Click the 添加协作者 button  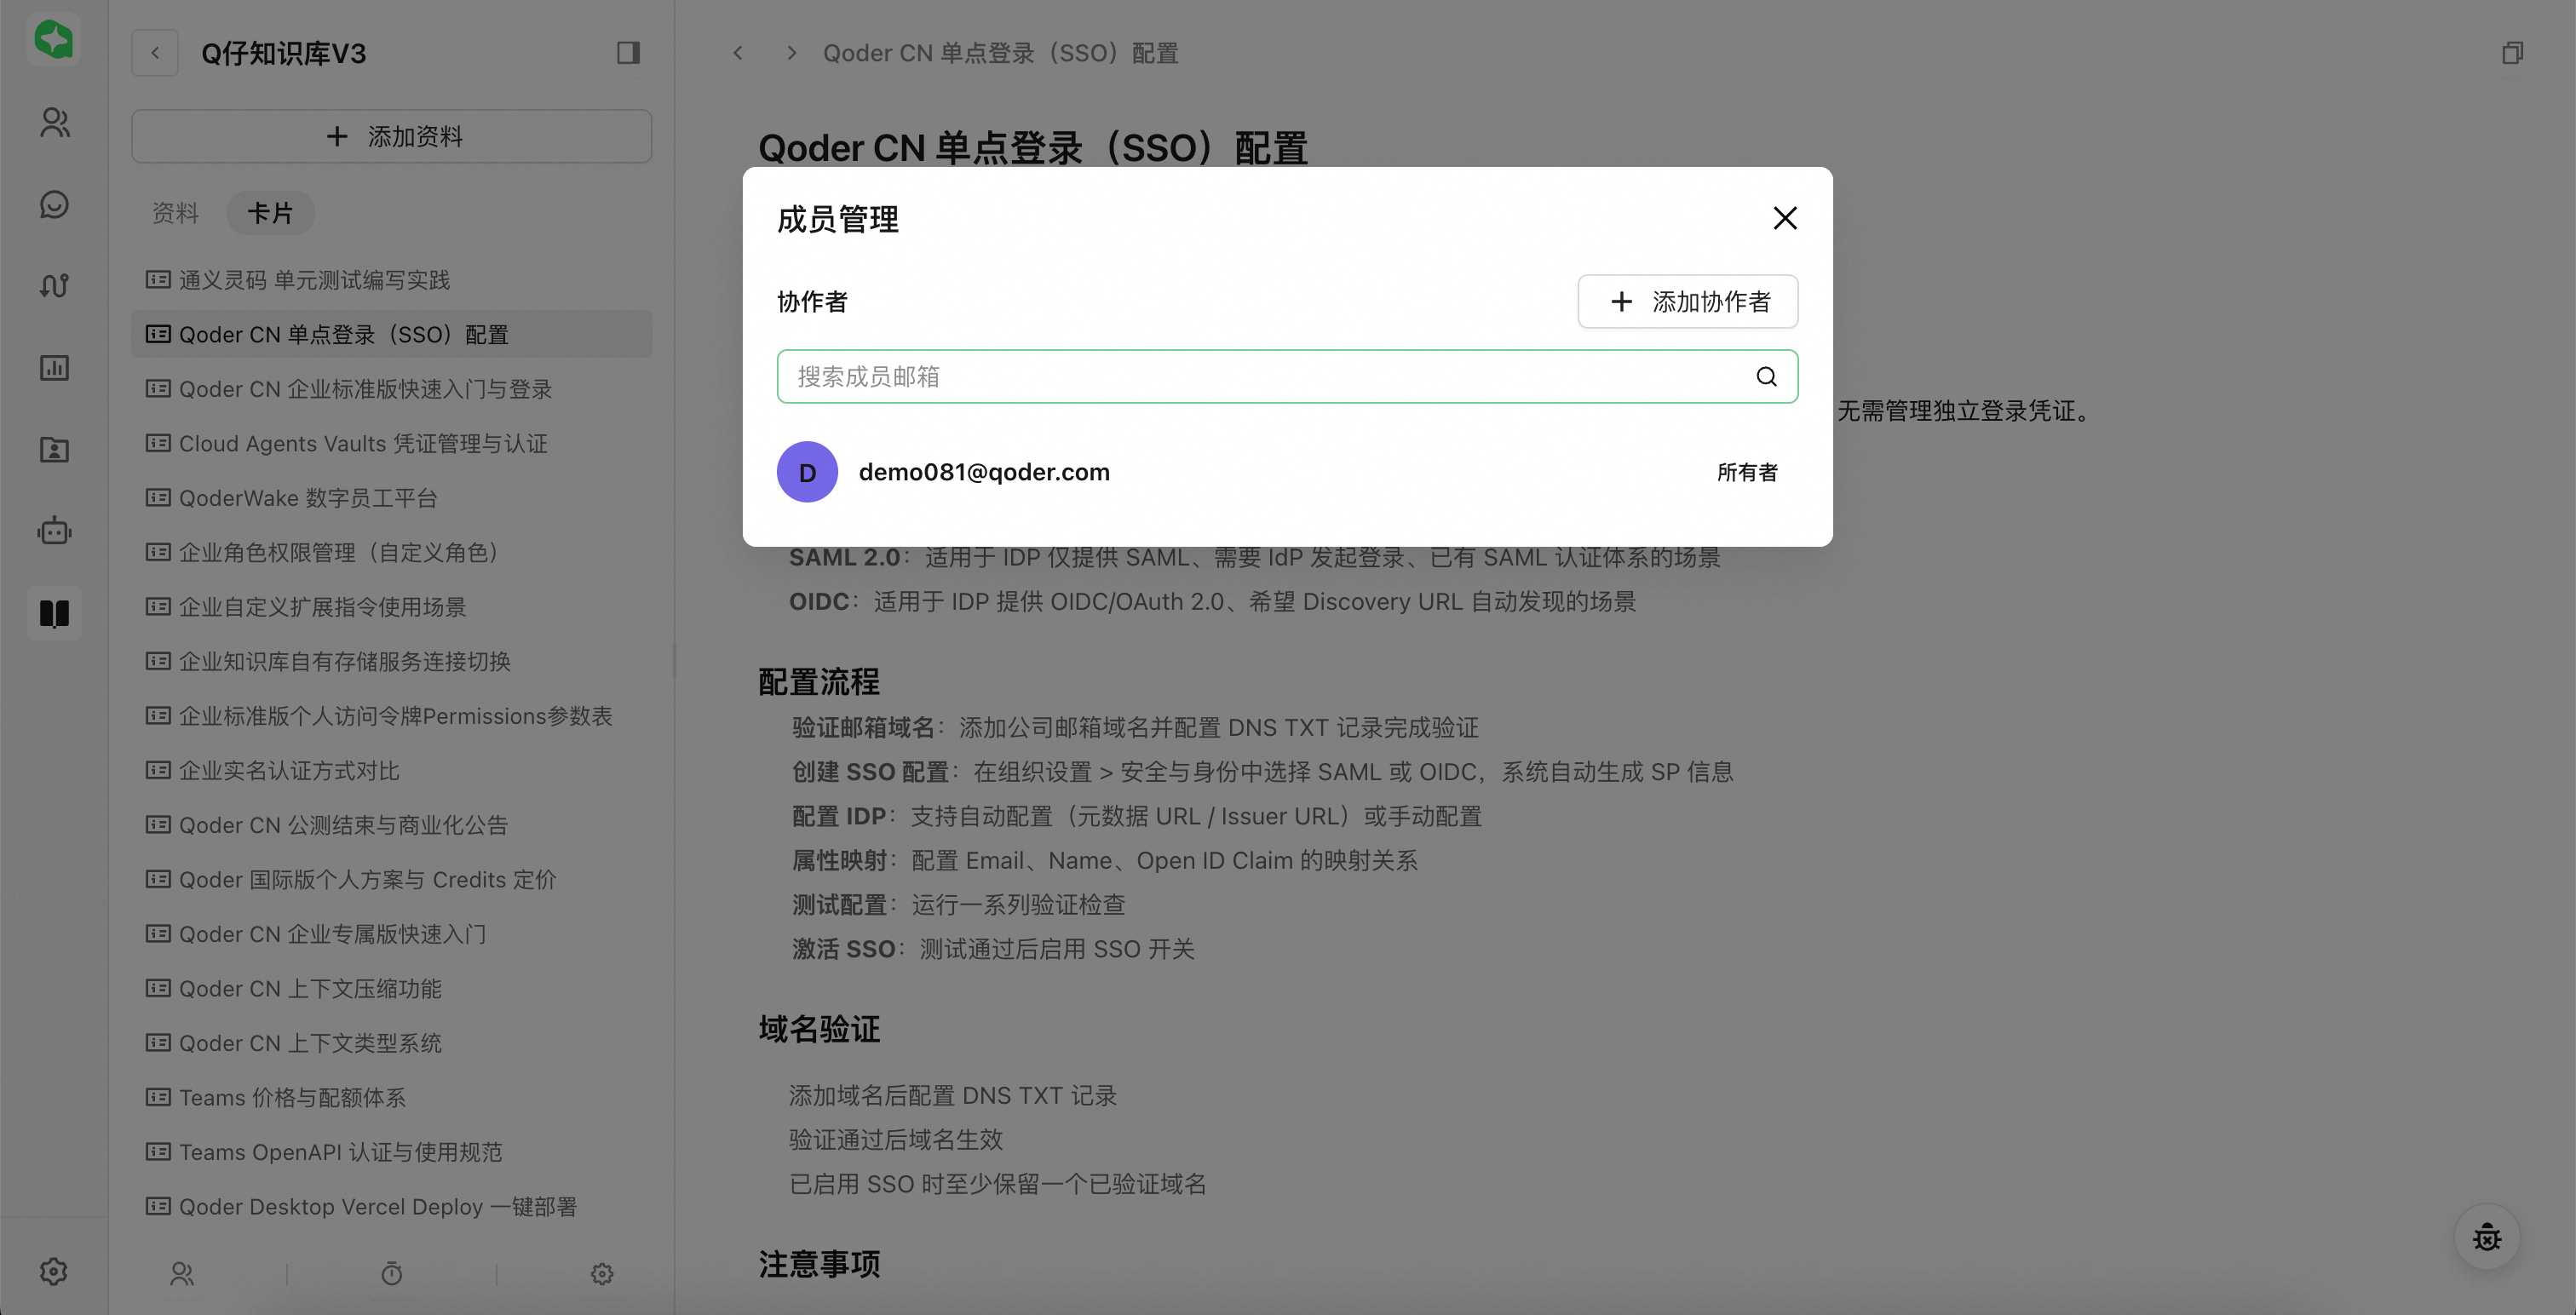click(x=1688, y=301)
